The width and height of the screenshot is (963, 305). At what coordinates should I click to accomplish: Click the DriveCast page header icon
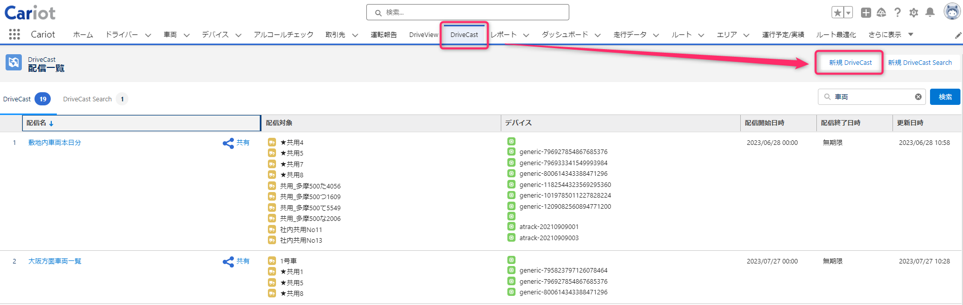(x=14, y=62)
